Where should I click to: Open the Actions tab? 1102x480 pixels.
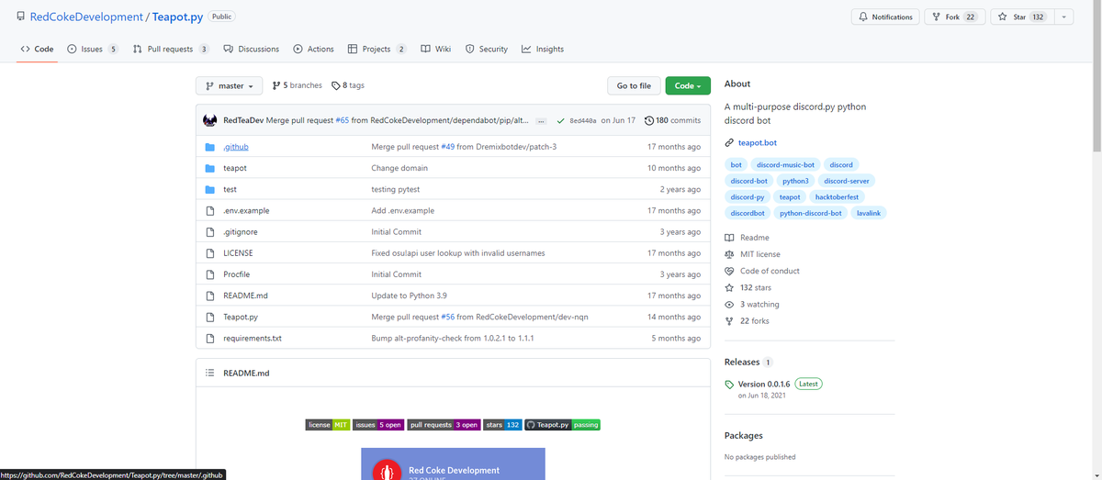313,49
